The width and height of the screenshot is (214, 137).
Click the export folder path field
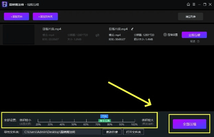(61, 132)
